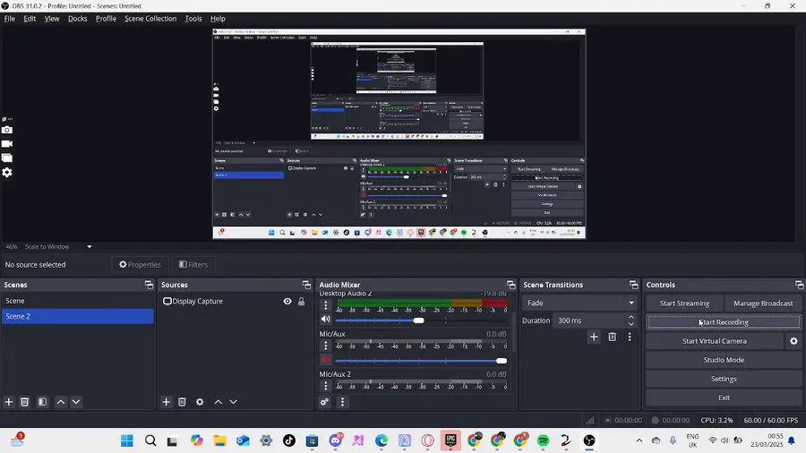Open the Scale to Window preview dropdown
The image size is (806, 453).
tap(58, 246)
